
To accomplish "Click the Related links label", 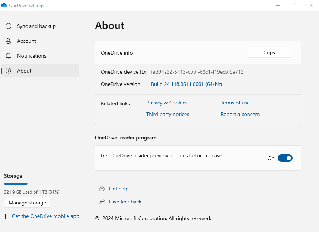I will (x=115, y=103).
